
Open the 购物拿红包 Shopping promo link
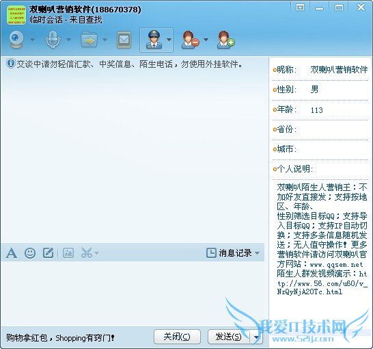tap(60, 337)
